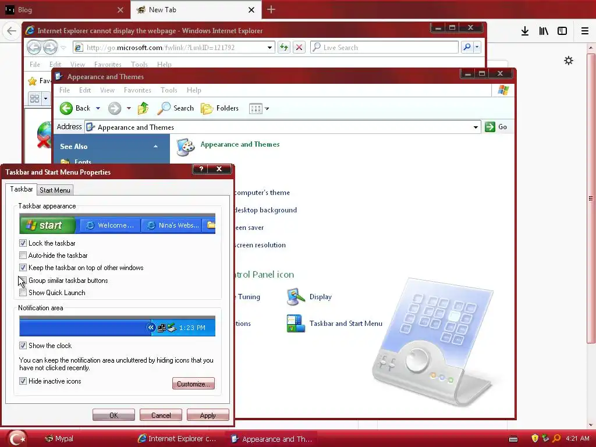
Task: Open Internet Explorer recent pages dropdown arrow
Action: point(63,48)
